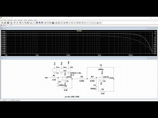This screenshot has width=158, height=118.
Task: Click the Undo toolbar icon
Action: pyautogui.click(x=88, y=23)
